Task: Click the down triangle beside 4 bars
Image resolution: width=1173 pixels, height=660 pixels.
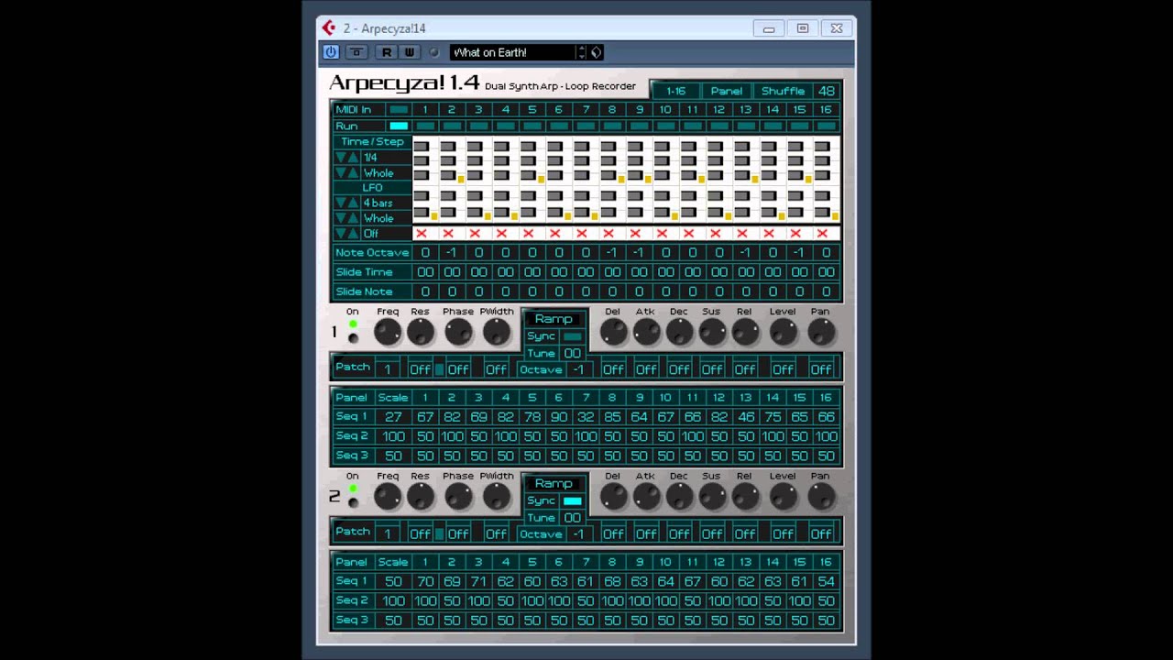Action: pyautogui.click(x=340, y=203)
